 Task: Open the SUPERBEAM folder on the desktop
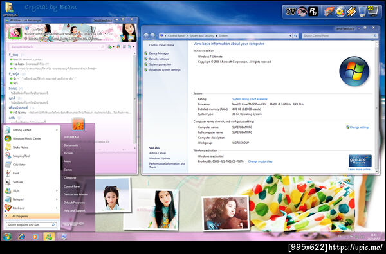pos(10,9)
